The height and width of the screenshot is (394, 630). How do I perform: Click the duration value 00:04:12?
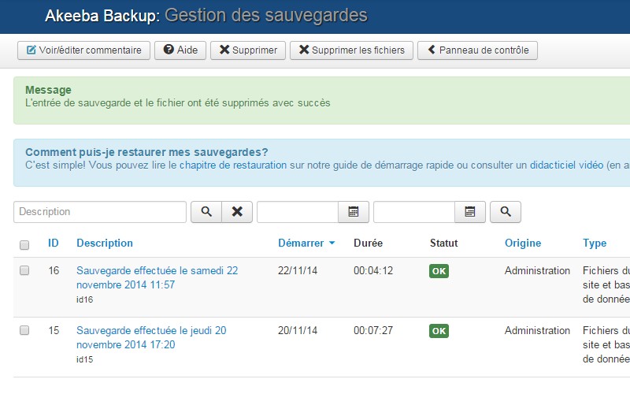(373, 270)
